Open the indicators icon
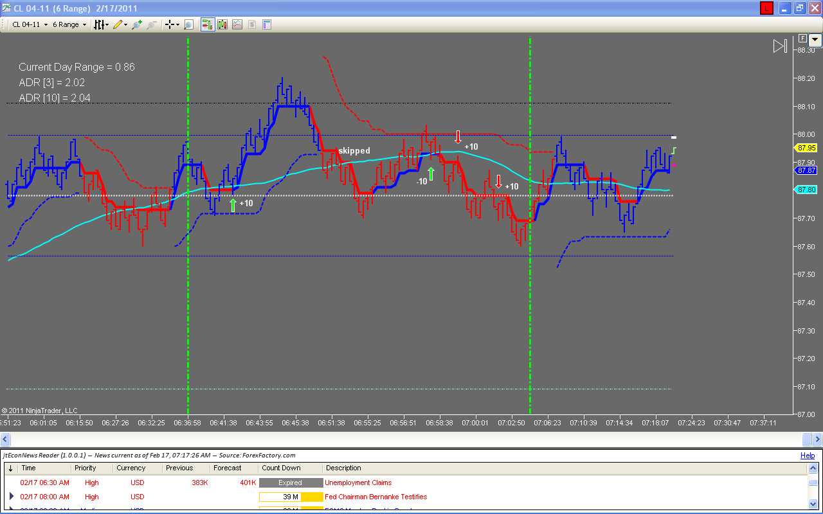 tap(237, 24)
